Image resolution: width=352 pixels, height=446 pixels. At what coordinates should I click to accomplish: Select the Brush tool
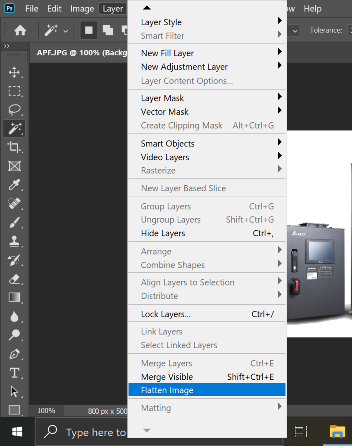[14, 222]
